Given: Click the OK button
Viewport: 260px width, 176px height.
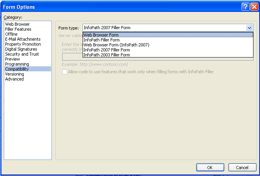Looking at the screenshot, I should 210,168.
